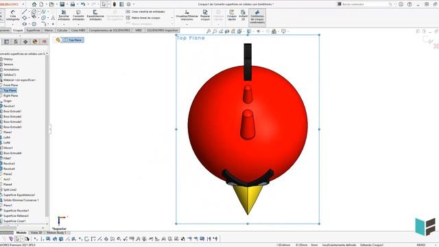The width and height of the screenshot is (439, 247).
Task: Switch to Motion Study 1 tab
Action: click(56, 233)
